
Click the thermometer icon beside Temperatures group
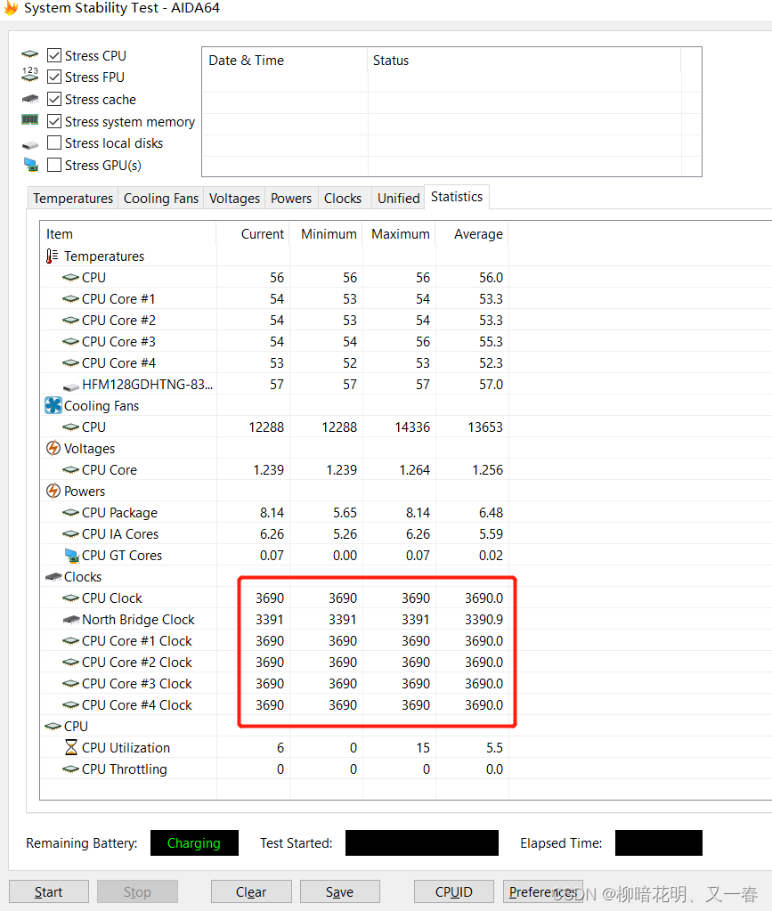click(53, 256)
